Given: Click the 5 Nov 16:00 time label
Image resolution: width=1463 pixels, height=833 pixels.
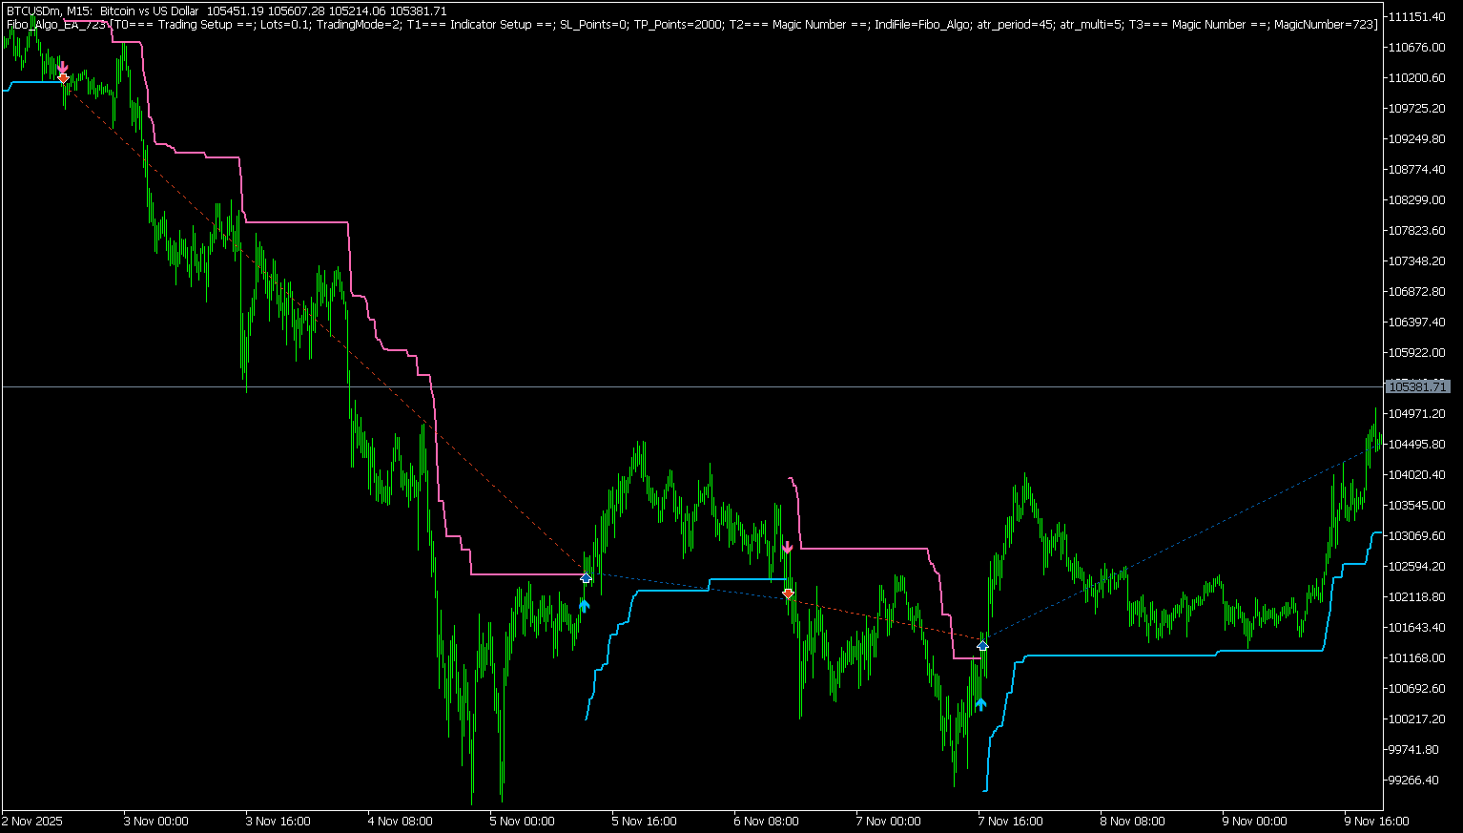Looking at the screenshot, I should [x=645, y=821].
